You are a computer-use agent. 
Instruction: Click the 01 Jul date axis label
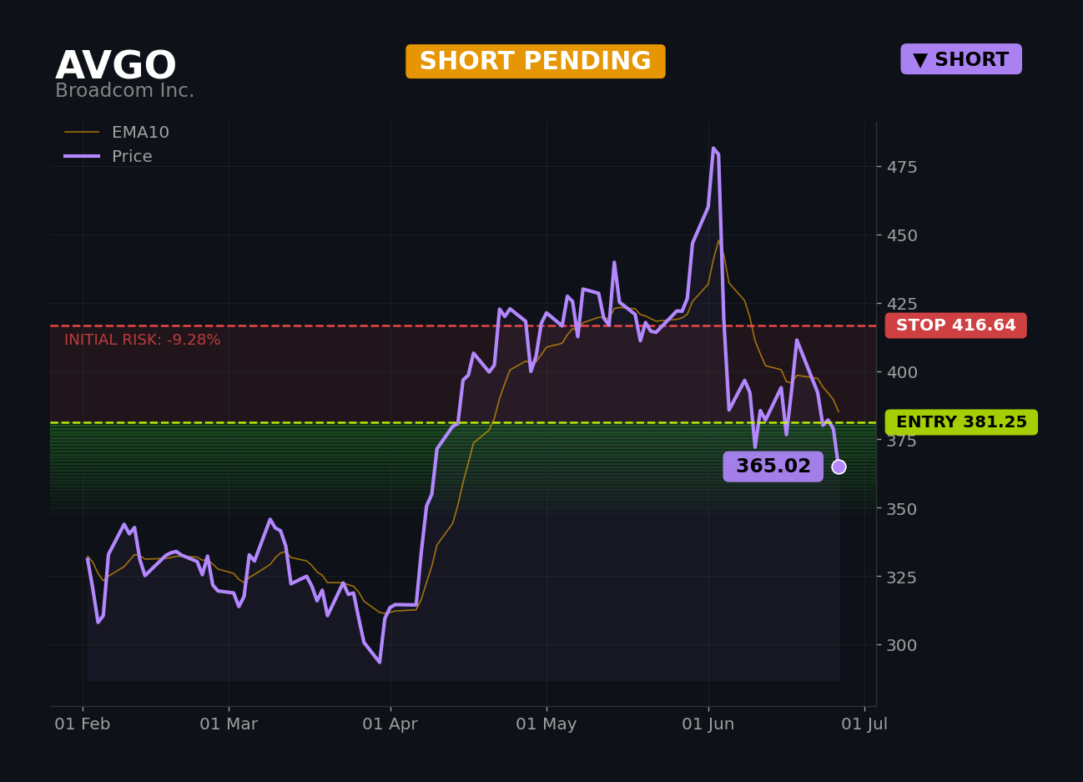click(864, 724)
